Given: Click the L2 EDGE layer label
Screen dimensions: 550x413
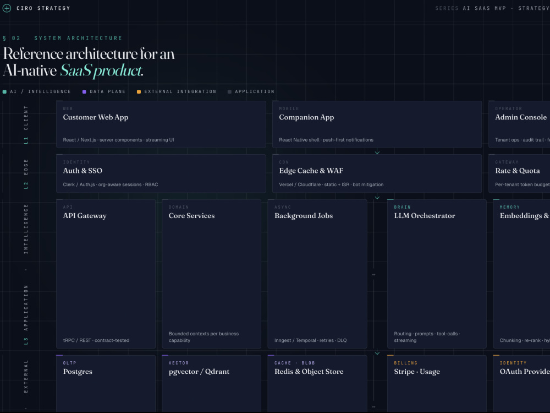Looking at the screenshot, I should pos(26,174).
